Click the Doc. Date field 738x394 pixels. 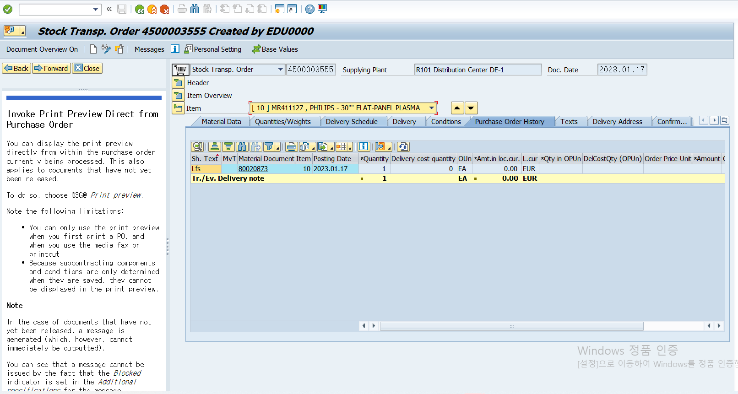[622, 70]
